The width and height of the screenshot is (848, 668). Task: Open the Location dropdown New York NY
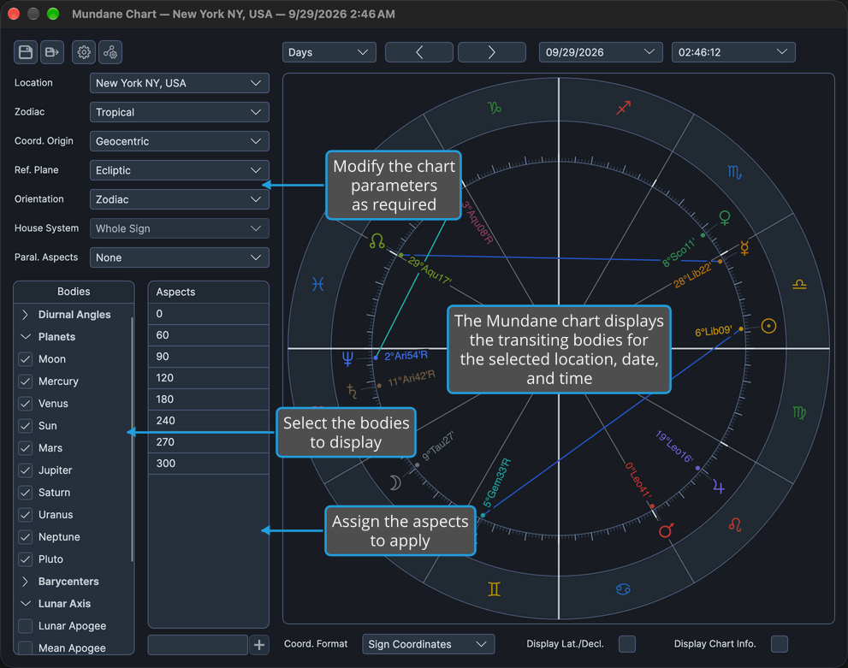tap(180, 83)
